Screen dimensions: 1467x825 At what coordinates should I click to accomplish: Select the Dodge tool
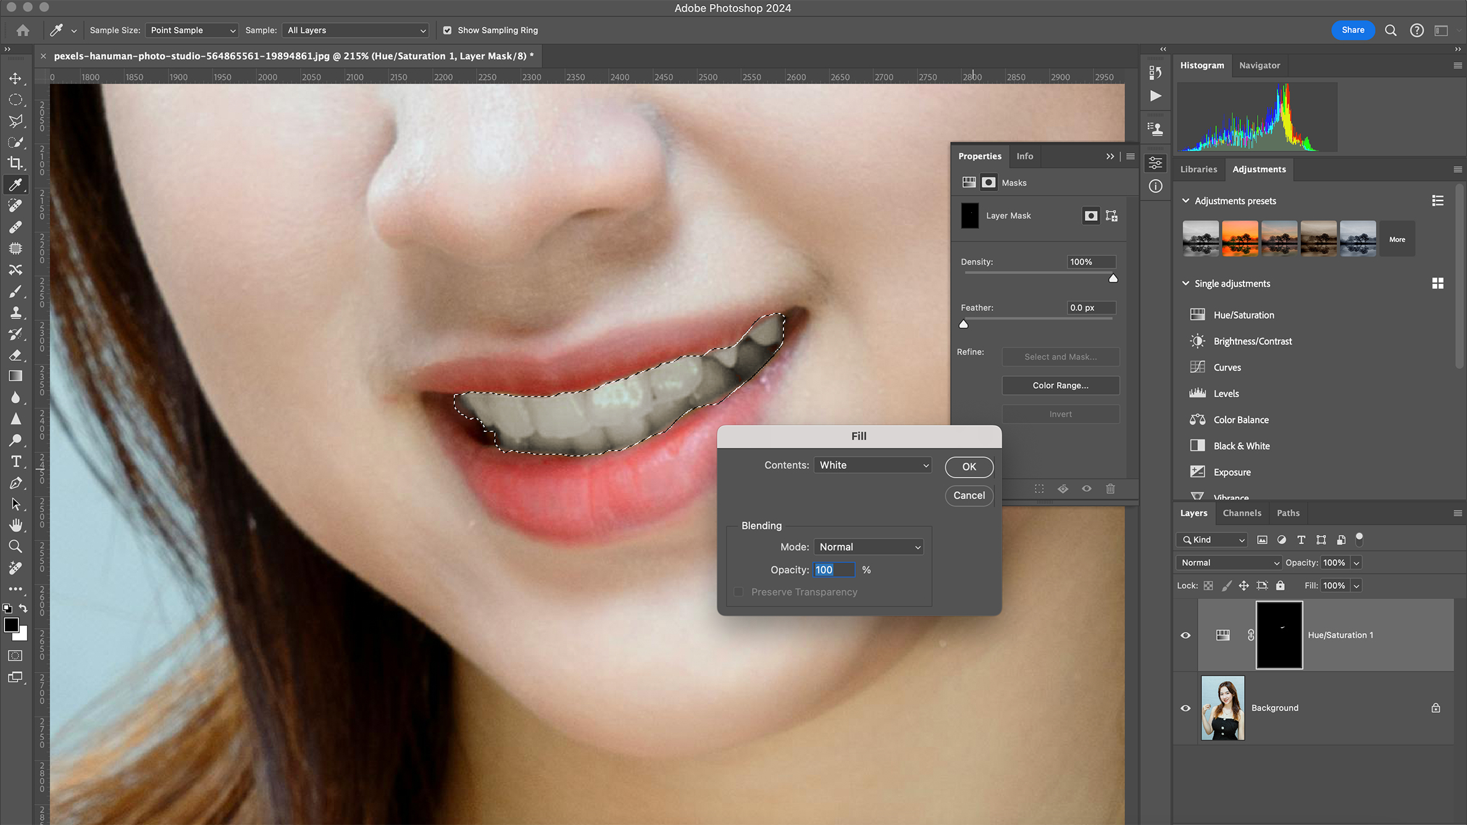point(15,440)
